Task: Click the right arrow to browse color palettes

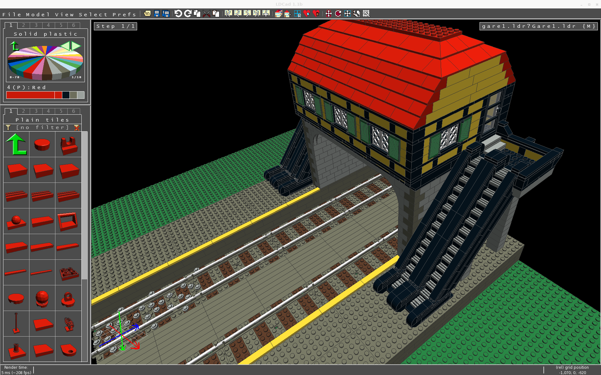Action: (x=76, y=46)
